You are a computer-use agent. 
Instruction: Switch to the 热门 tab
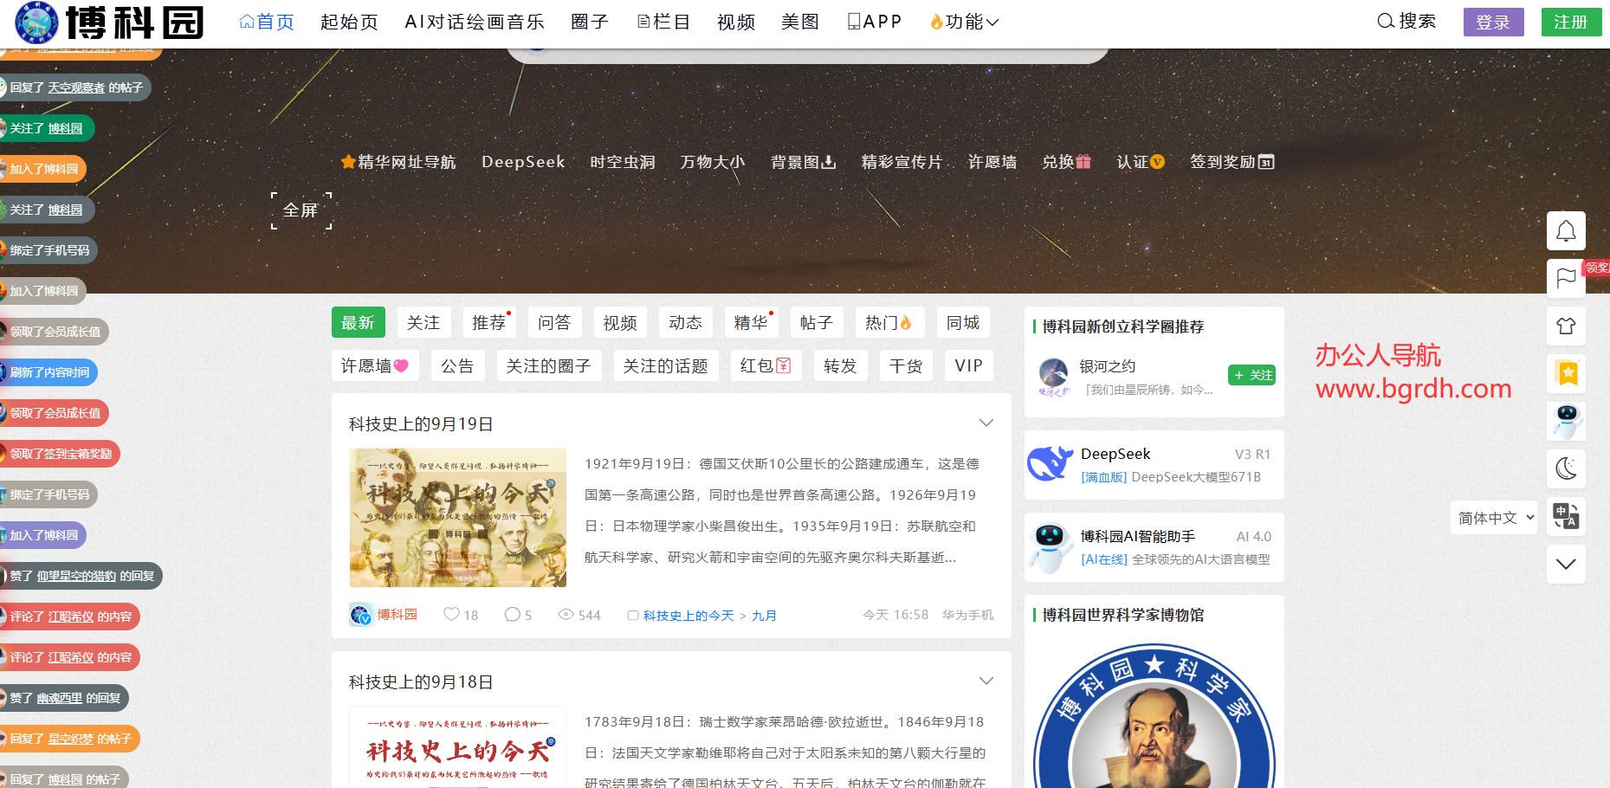tap(889, 321)
